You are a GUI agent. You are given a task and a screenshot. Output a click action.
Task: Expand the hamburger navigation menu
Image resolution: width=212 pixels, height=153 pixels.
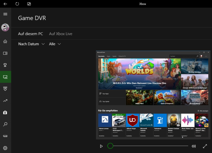point(6,14)
